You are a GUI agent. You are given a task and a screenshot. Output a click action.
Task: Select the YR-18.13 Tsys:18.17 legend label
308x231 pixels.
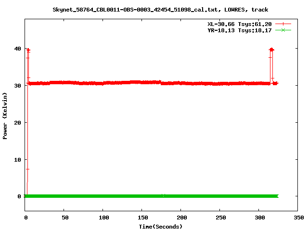[240, 30]
